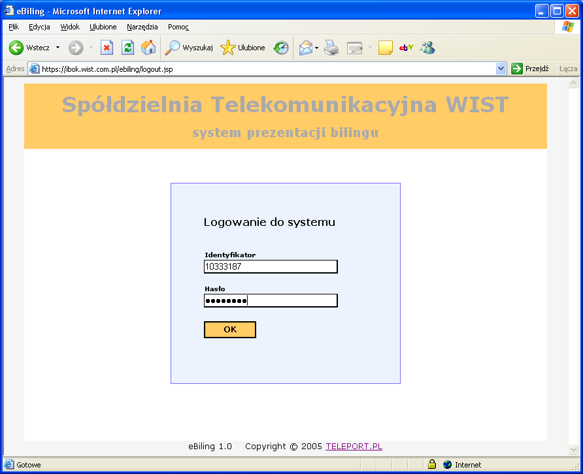This screenshot has width=583, height=474.
Task: Open the TELEPORT.PL link
Action: click(354, 446)
